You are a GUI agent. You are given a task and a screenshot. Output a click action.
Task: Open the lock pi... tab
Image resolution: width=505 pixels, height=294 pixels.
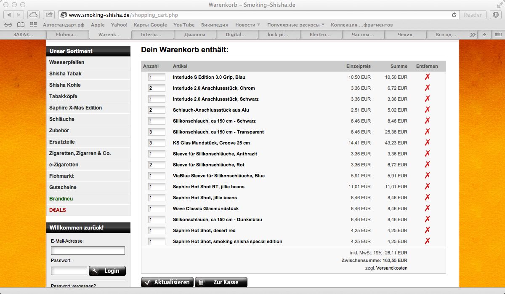pos(278,35)
